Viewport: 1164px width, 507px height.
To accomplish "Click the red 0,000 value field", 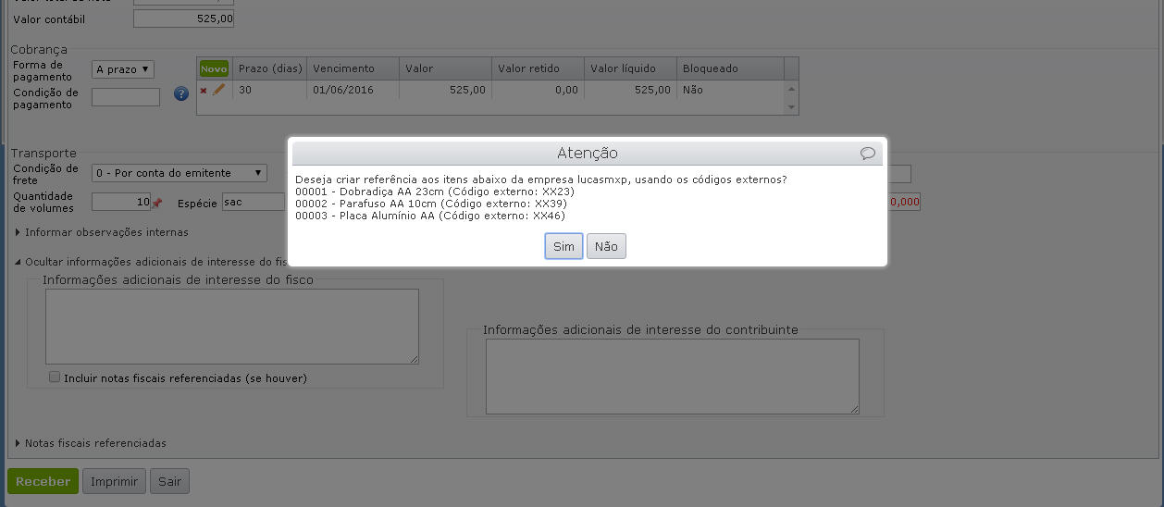I will pyautogui.click(x=904, y=202).
